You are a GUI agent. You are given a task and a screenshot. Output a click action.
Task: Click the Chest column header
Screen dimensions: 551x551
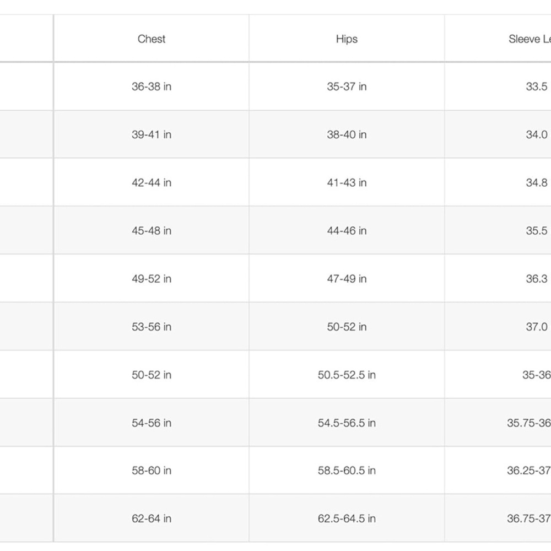pyautogui.click(x=152, y=39)
